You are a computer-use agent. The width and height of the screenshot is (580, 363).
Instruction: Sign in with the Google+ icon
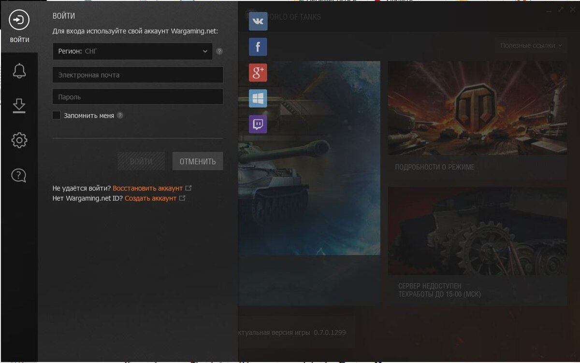[x=258, y=72]
